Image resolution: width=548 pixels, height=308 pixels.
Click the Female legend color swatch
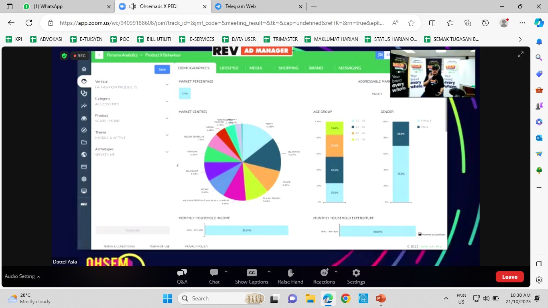coord(419,121)
